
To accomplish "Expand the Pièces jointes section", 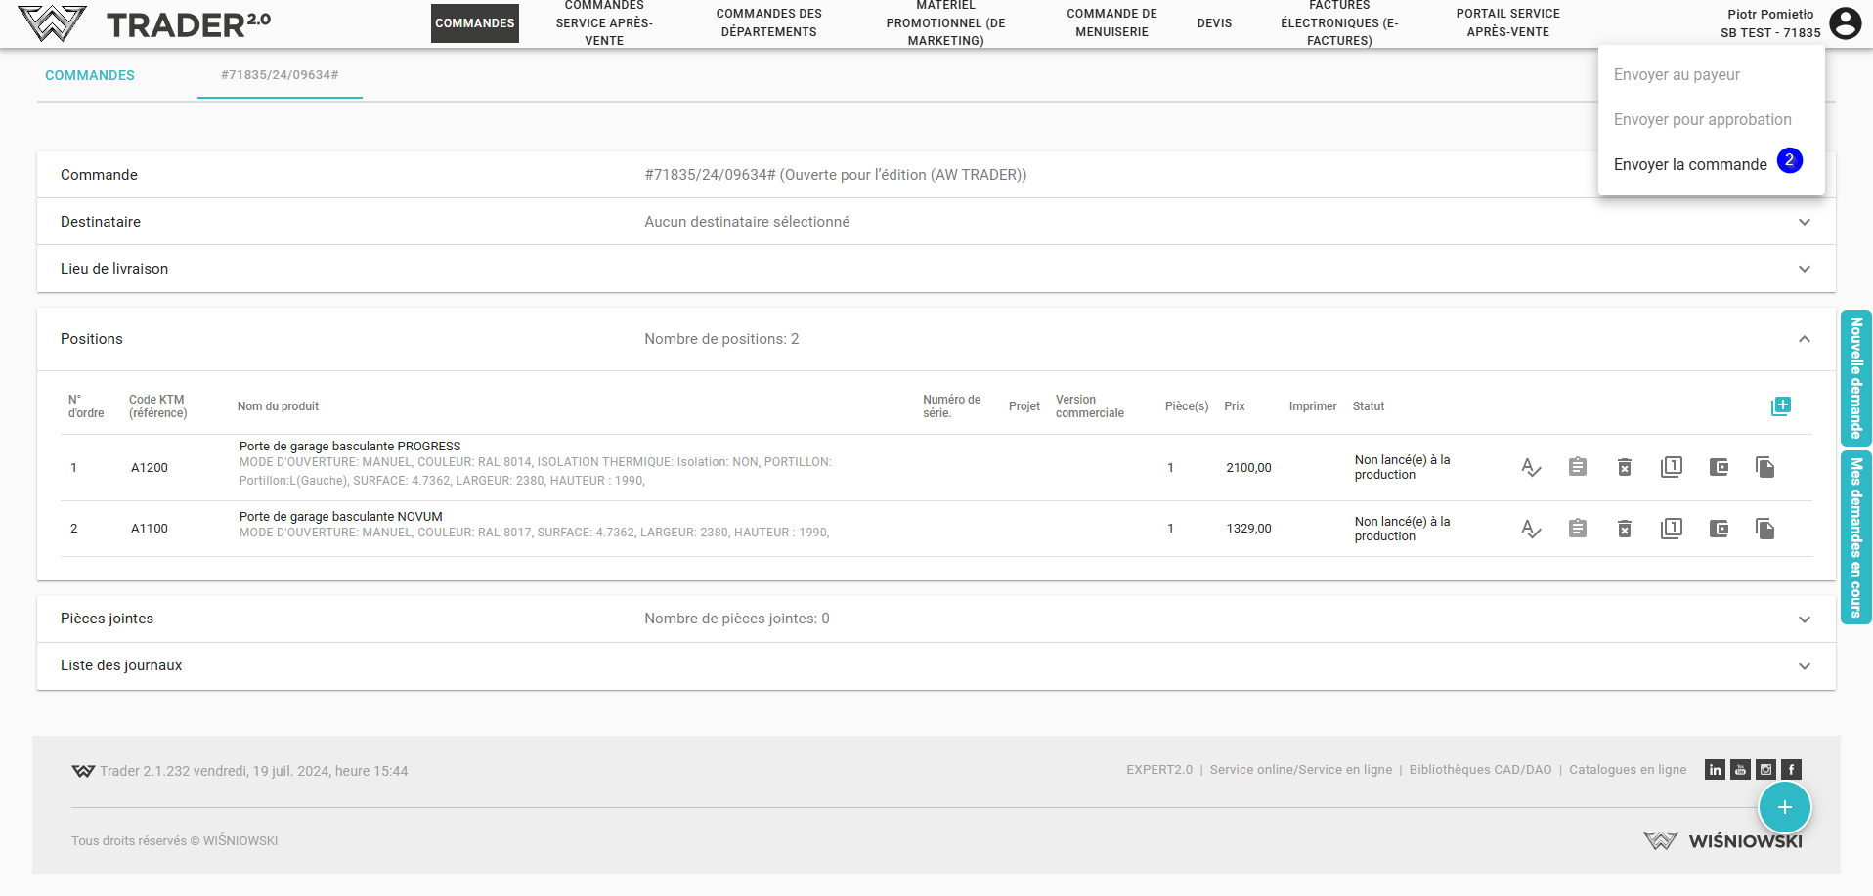I will [x=1804, y=619].
